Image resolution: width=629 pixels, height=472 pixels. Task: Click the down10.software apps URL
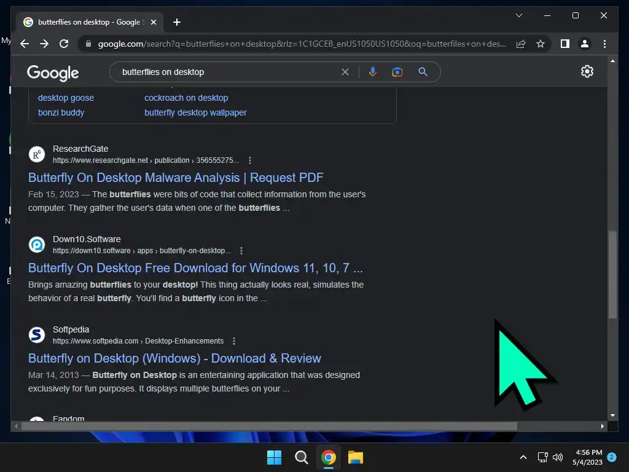[142, 251]
